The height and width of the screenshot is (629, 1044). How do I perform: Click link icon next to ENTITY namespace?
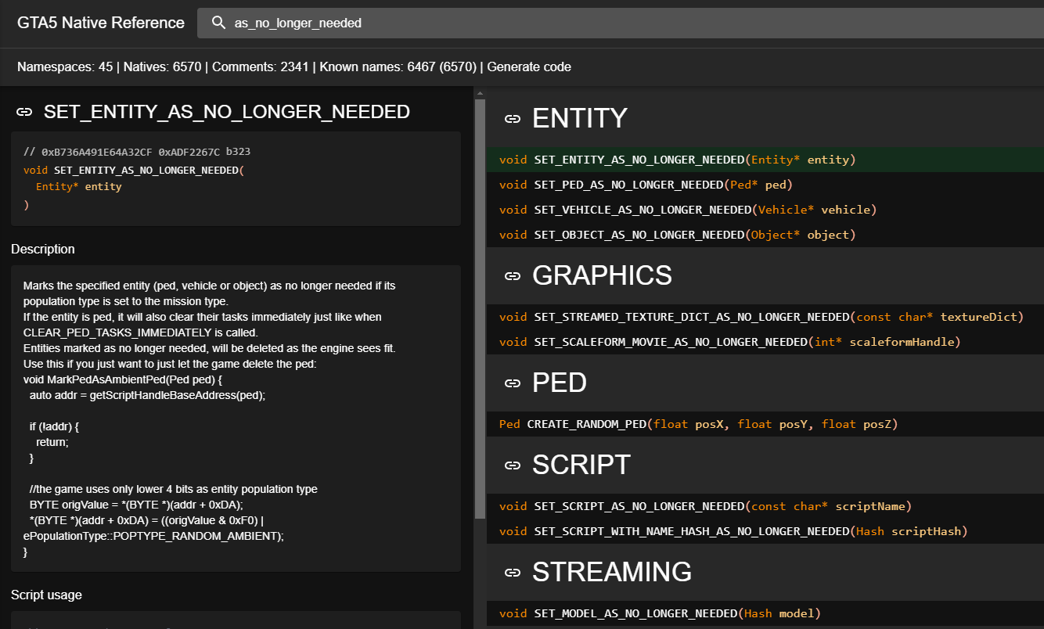coord(513,119)
